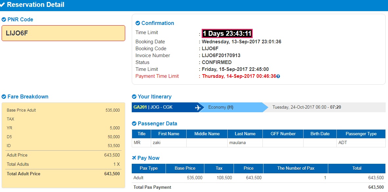Screen dimensions: 388x192
Task: Click the airplane icon in itinerary bar
Action: [198, 108]
